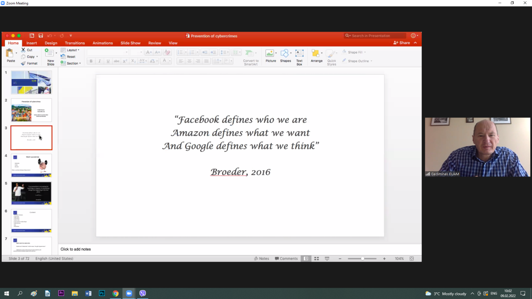This screenshot has width=532, height=299.
Task: Toggle the sidebar layout icon in title bar
Action: [32, 36]
